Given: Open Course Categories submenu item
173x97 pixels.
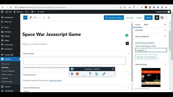Looking at the screenshot, I should [x=8, y=71].
